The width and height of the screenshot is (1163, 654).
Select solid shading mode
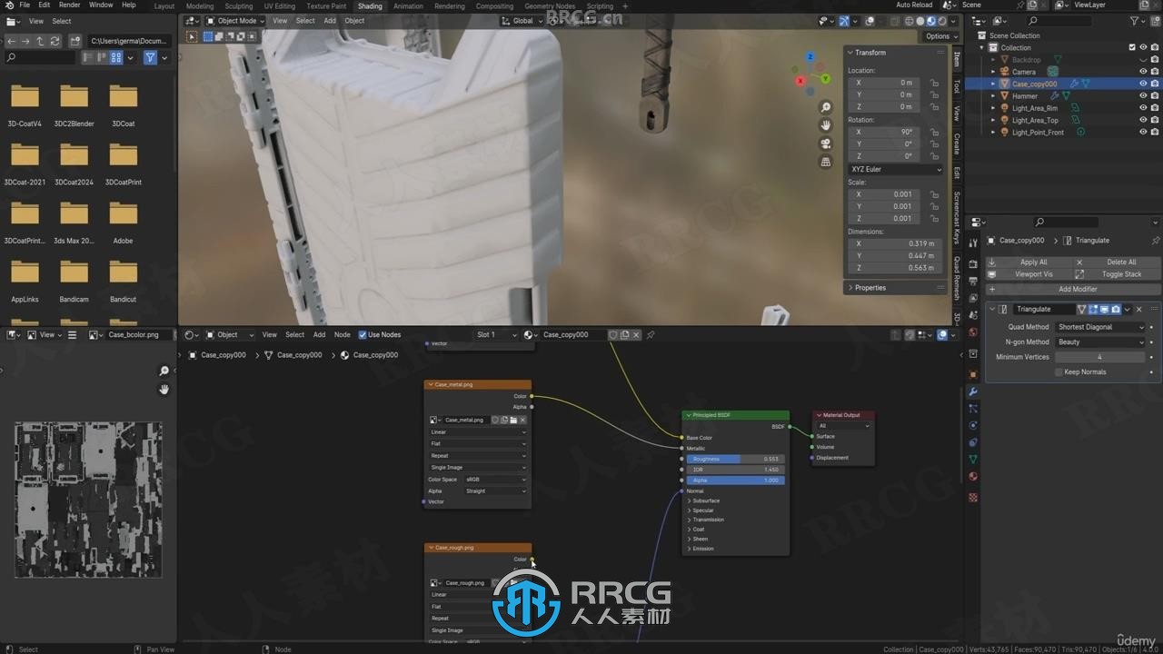pyautogui.click(x=919, y=21)
